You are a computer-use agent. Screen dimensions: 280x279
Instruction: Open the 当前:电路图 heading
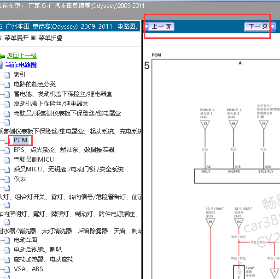coord(21,65)
